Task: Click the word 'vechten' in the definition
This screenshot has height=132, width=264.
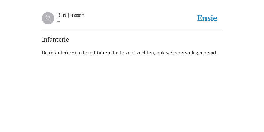Action: click(x=145, y=53)
